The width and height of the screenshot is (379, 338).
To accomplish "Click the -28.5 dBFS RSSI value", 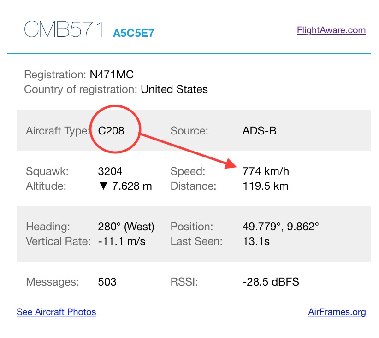I will pyautogui.click(x=271, y=281).
